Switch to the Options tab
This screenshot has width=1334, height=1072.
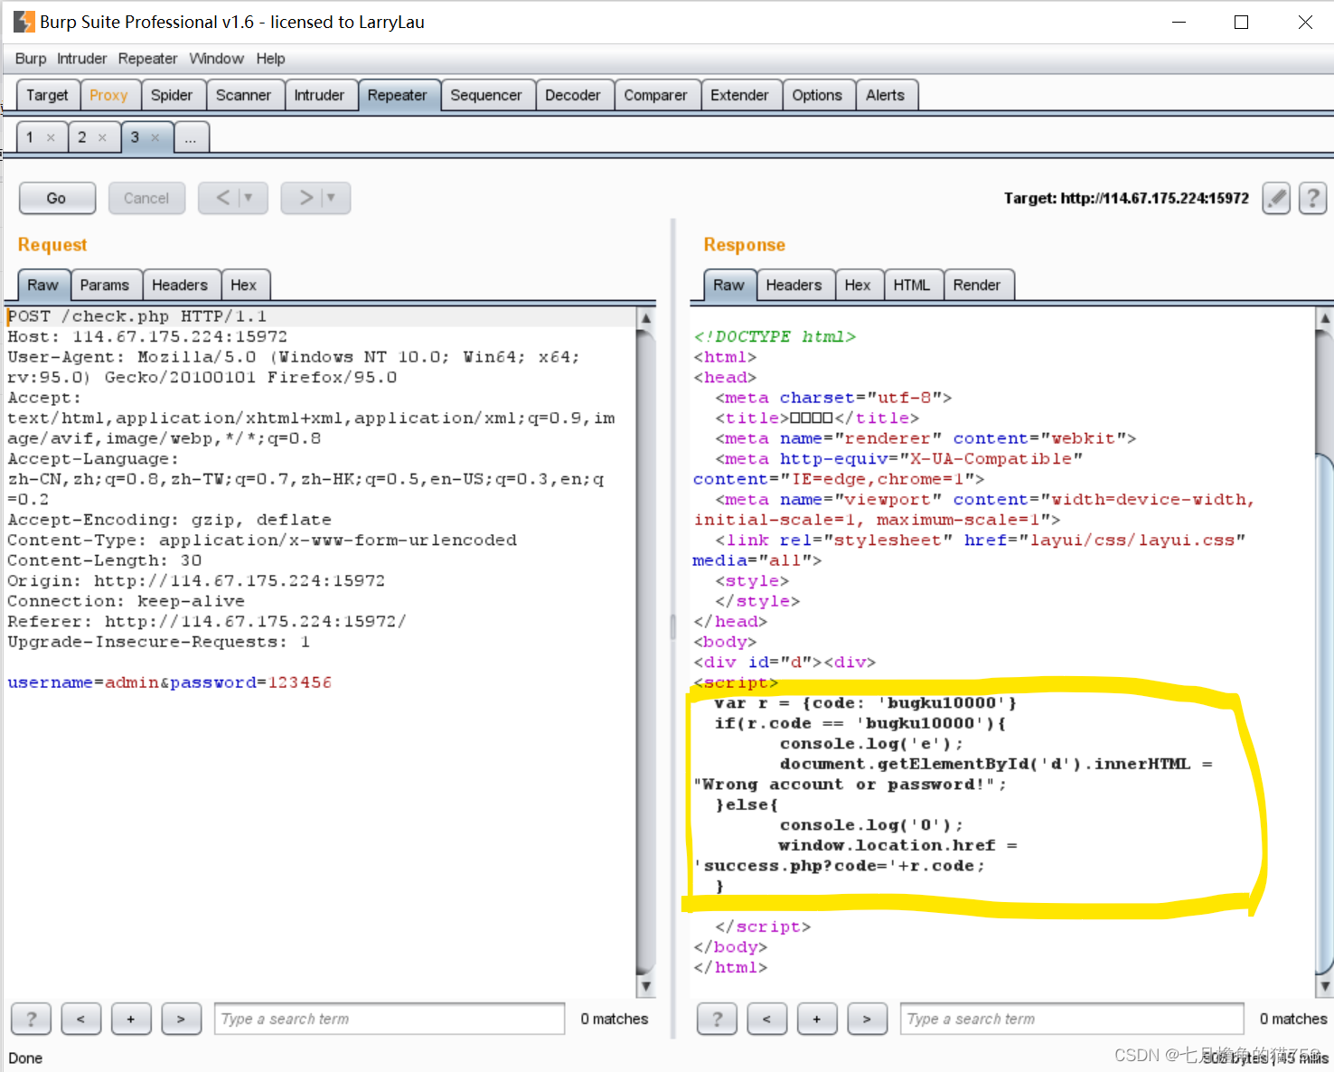817,95
